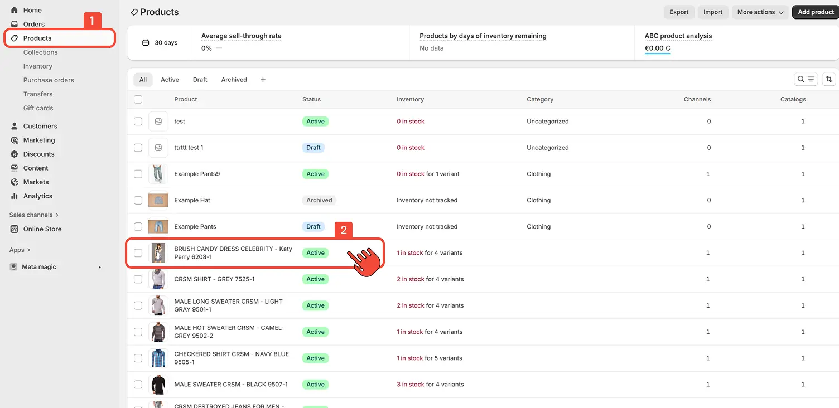Tick the checkbox beside CRSM SHIRT - GREY
Viewport: 839px width, 408px height.
pos(138,279)
